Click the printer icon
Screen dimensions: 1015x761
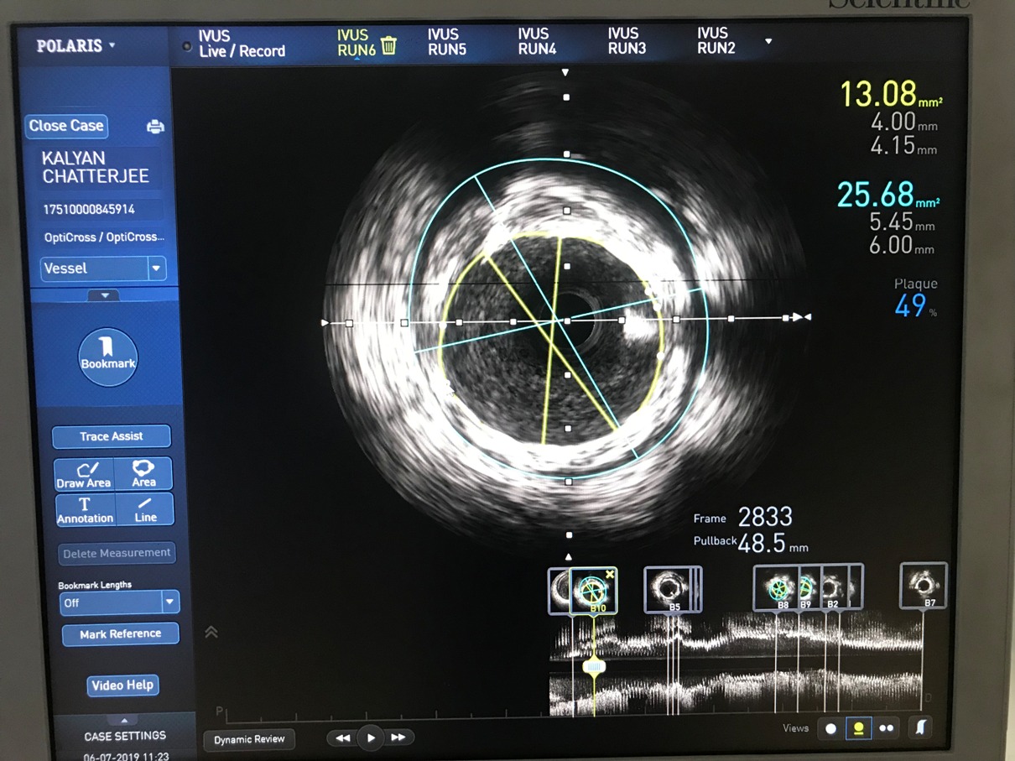pyautogui.click(x=155, y=127)
